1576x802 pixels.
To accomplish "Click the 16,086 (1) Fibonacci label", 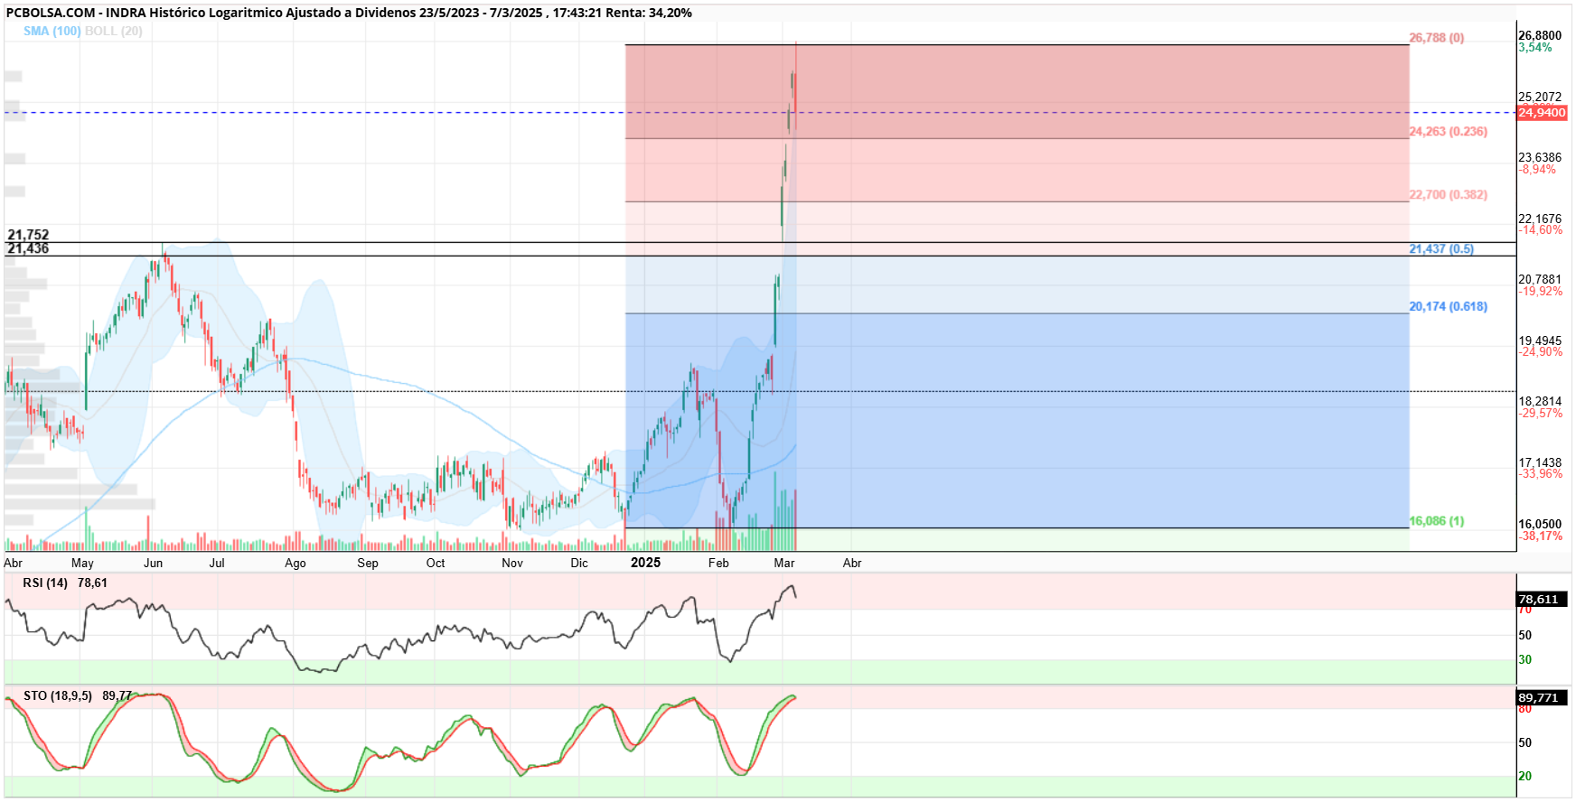I will pos(1437,521).
